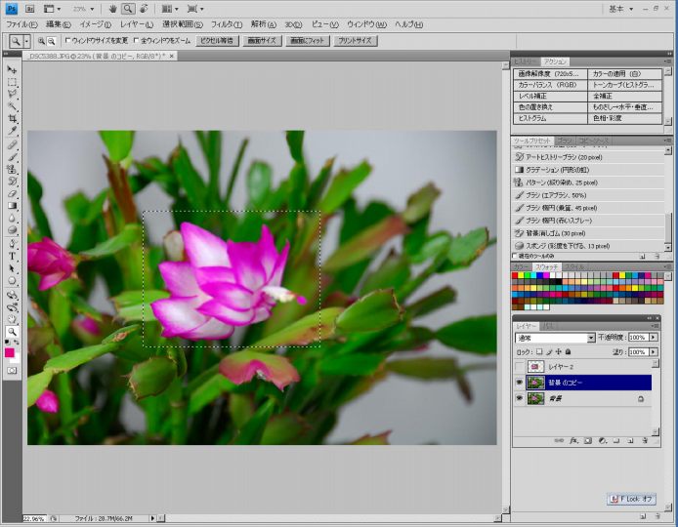Open the フィルタ menu
678x527 pixels.
(226, 23)
